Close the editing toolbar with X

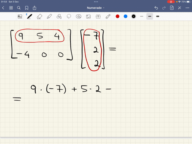tap(180, 8)
